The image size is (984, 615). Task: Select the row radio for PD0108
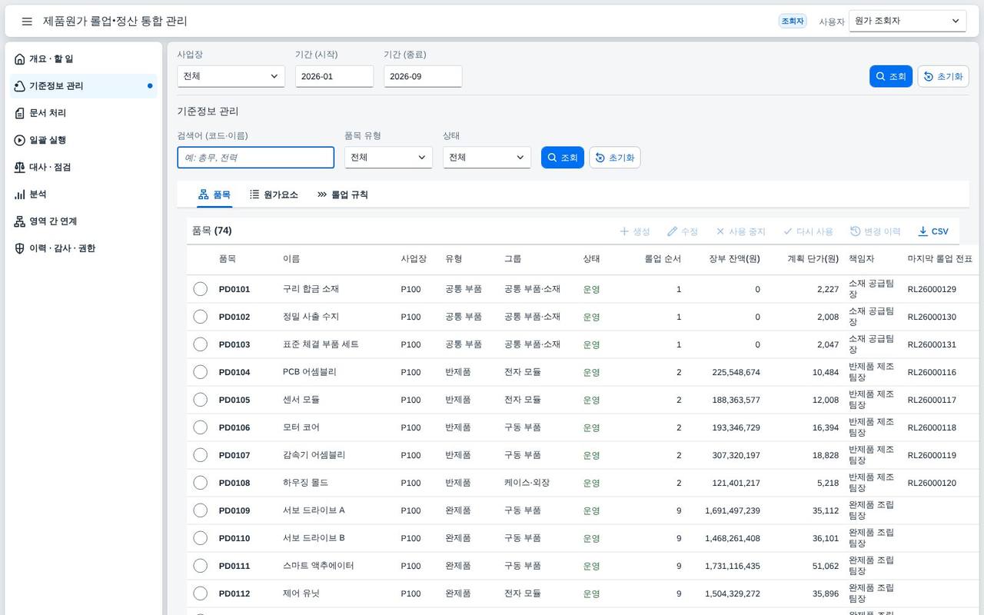(201, 483)
